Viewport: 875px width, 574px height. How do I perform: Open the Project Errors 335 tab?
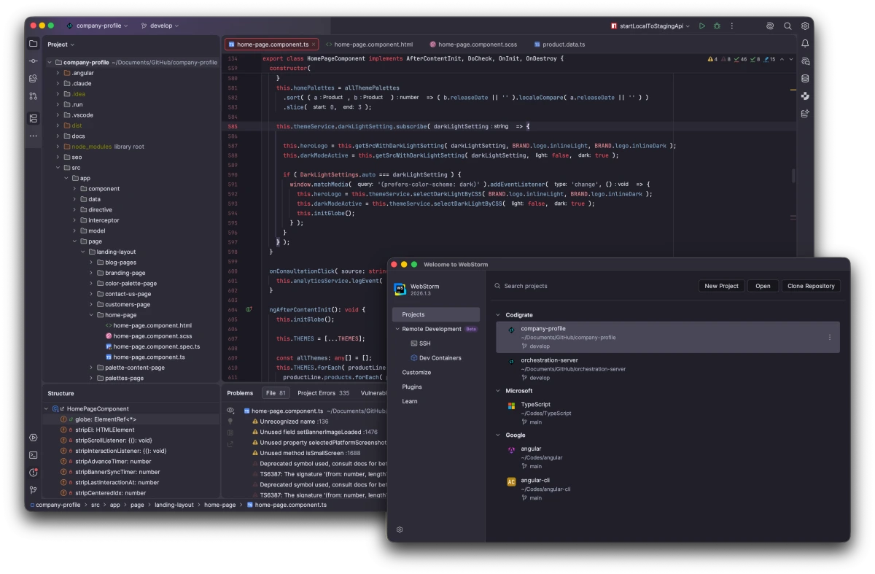[x=323, y=393]
